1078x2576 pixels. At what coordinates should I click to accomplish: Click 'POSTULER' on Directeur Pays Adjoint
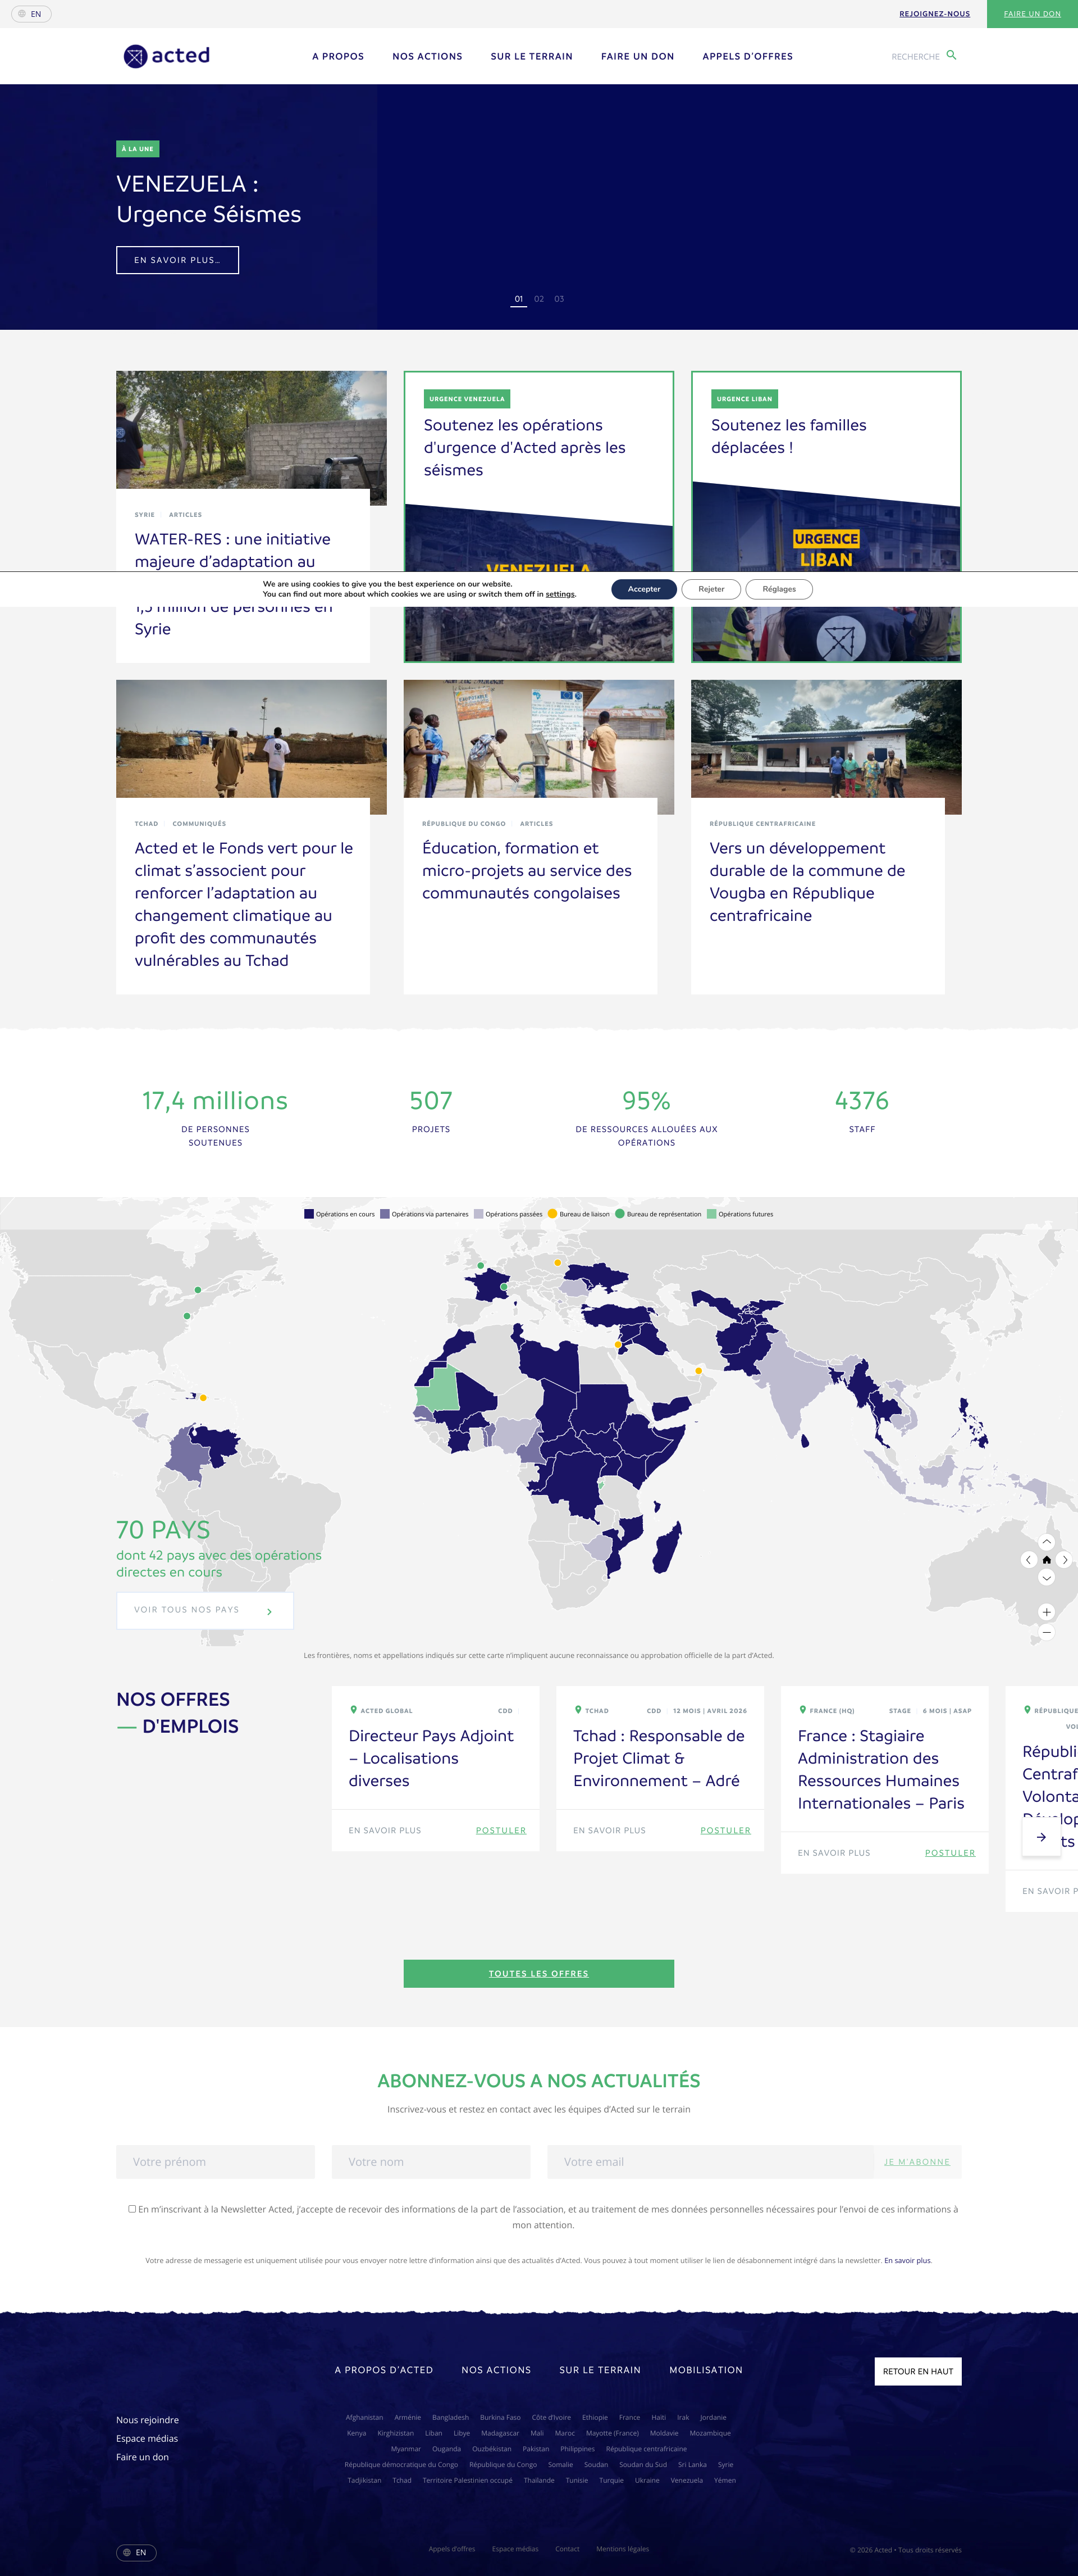(500, 1830)
